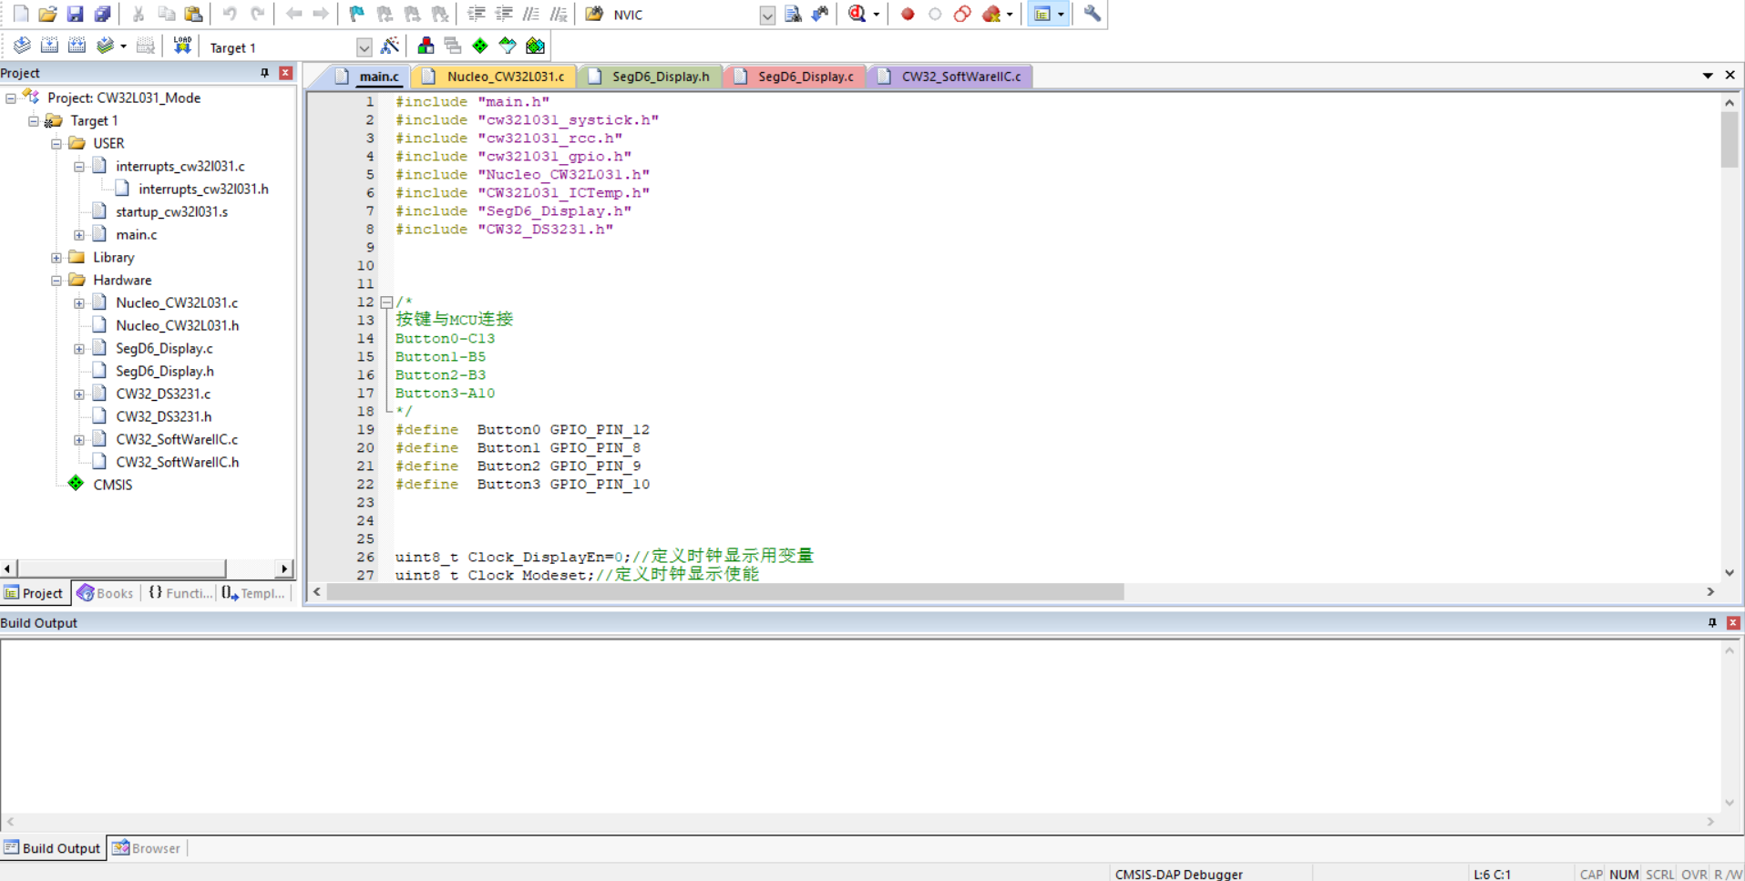This screenshot has width=1745, height=881.
Task: Open Manage Project Items icon
Action: coord(426,46)
